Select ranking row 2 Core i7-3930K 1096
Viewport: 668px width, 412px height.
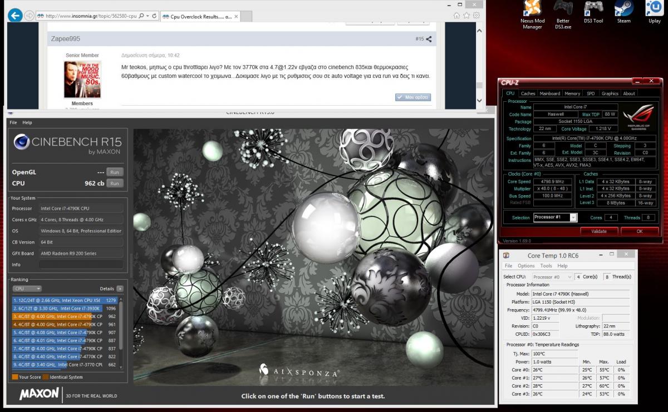pyautogui.click(x=65, y=308)
